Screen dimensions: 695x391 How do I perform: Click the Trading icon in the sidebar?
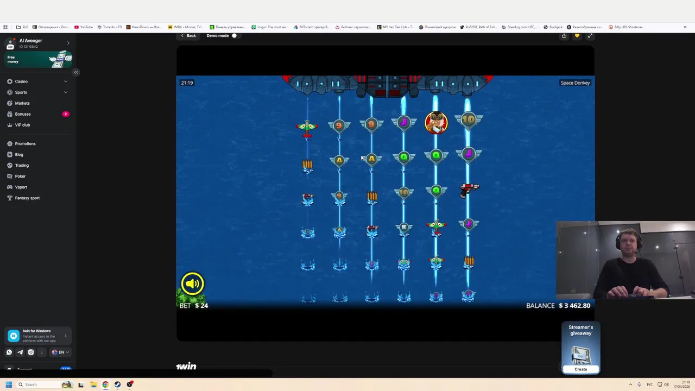pos(10,165)
